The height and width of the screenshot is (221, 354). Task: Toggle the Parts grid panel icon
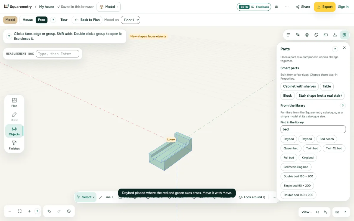[x=344, y=35]
